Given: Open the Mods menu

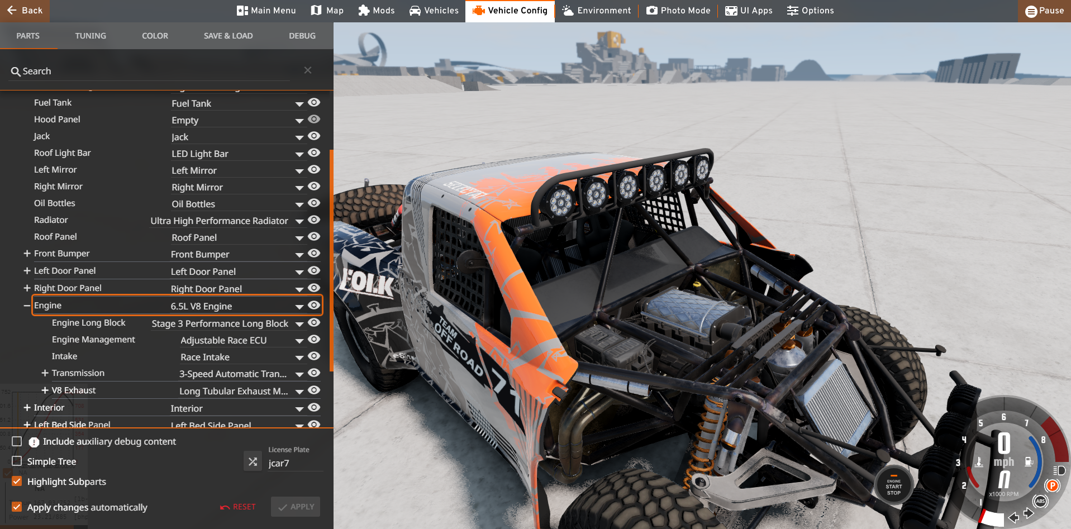Looking at the screenshot, I should click(377, 11).
